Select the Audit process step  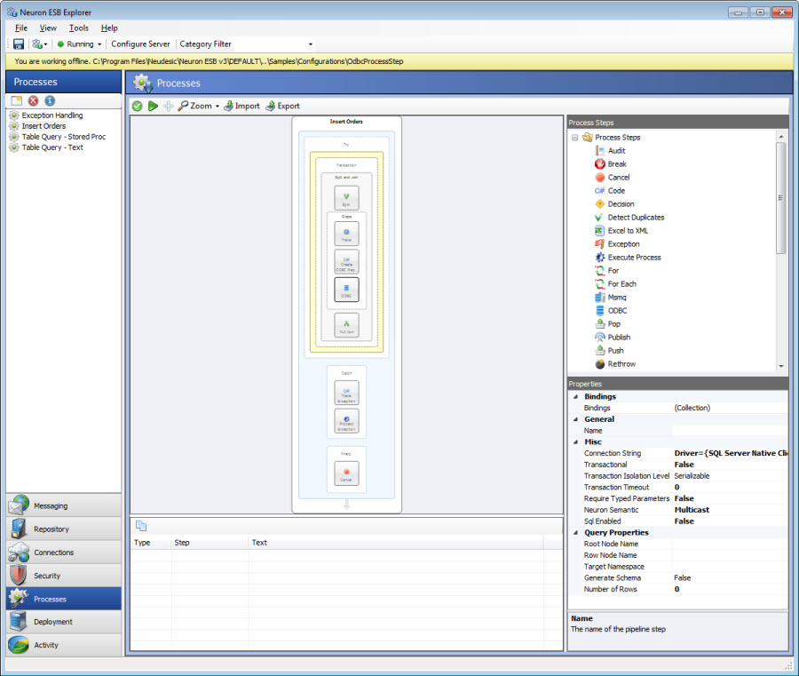pyautogui.click(x=610, y=151)
